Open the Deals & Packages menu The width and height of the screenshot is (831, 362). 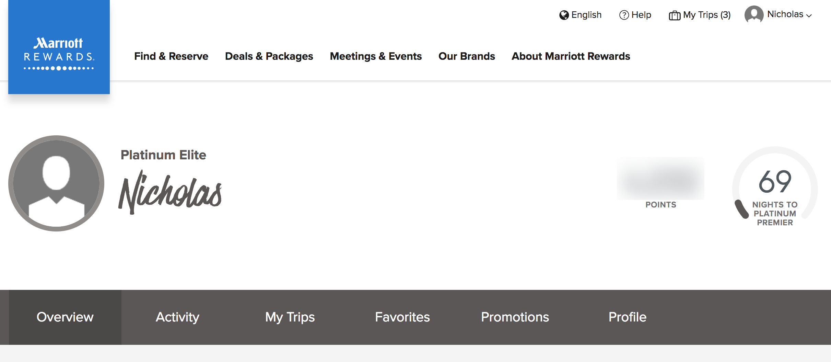click(x=269, y=56)
